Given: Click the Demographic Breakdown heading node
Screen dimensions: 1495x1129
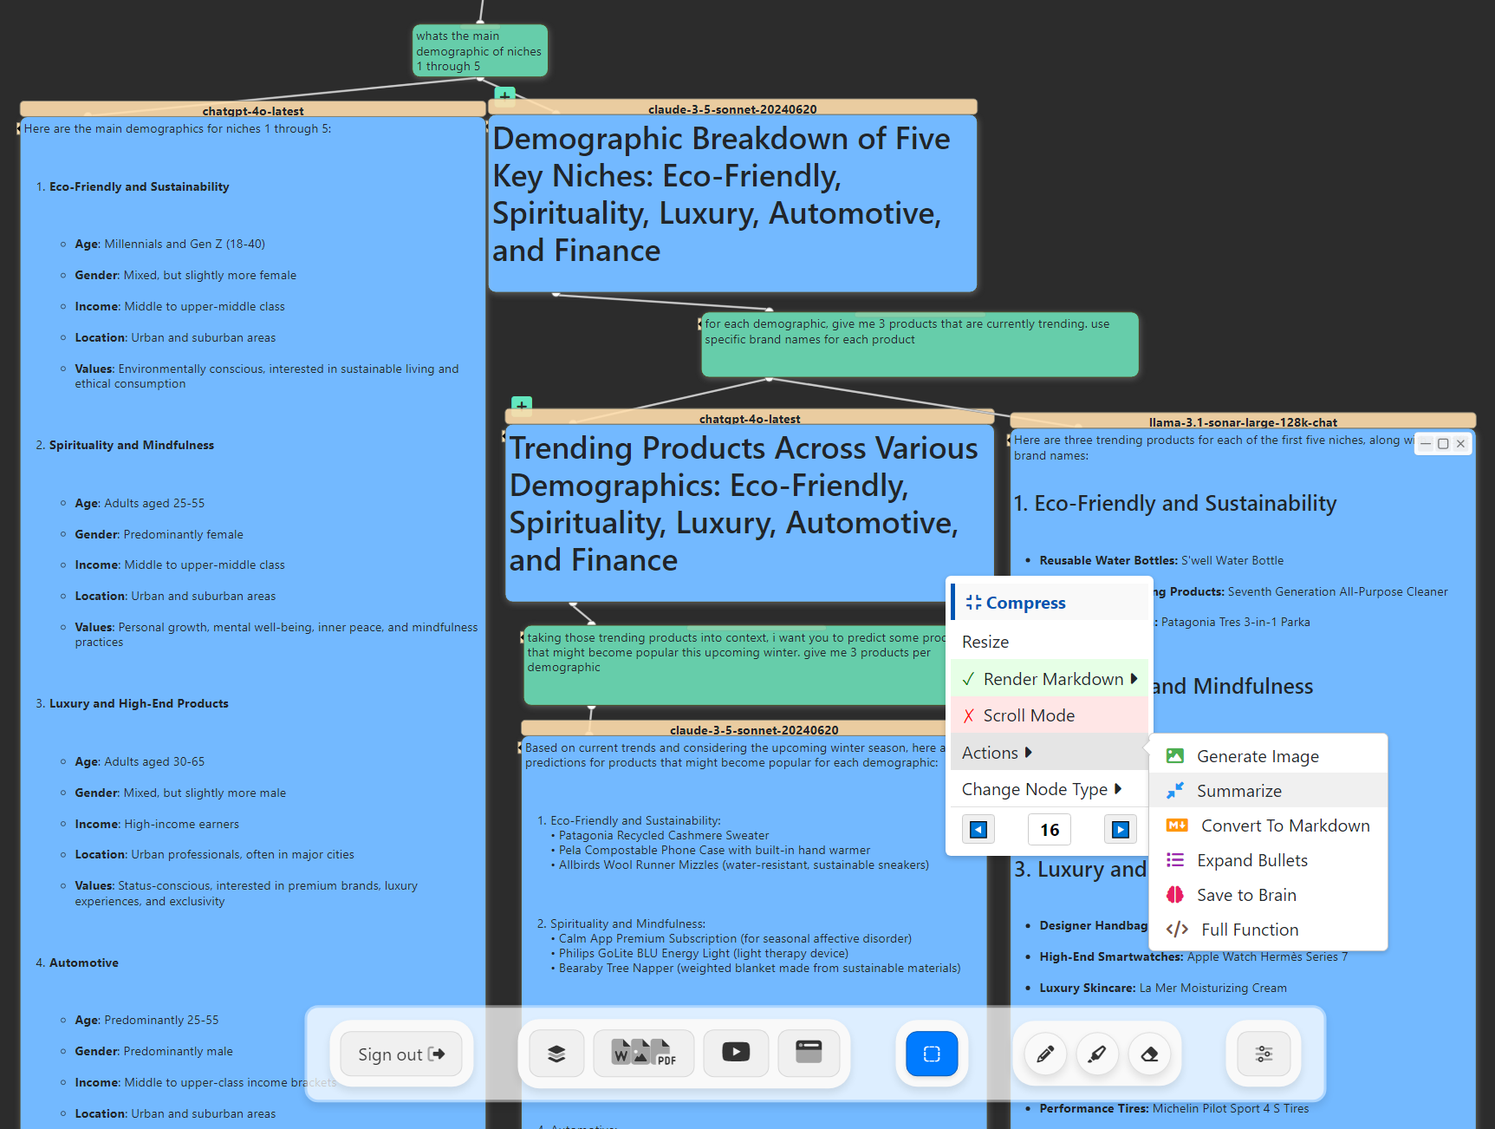Looking at the screenshot, I should [x=732, y=203].
